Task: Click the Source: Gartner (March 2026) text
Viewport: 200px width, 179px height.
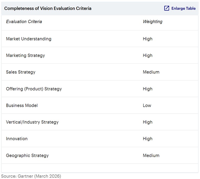Action: [x=31, y=176]
